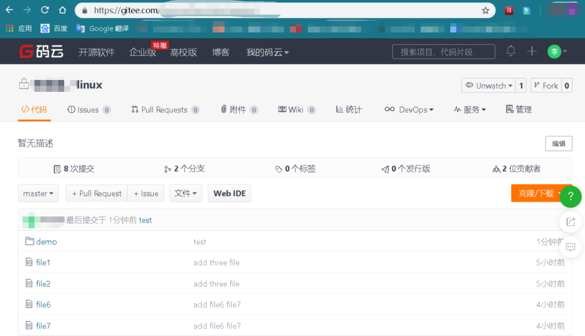The height and width of the screenshot is (336, 585).
Task: Open 博客 in the top navigation
Action: click(x=221, y=52)
